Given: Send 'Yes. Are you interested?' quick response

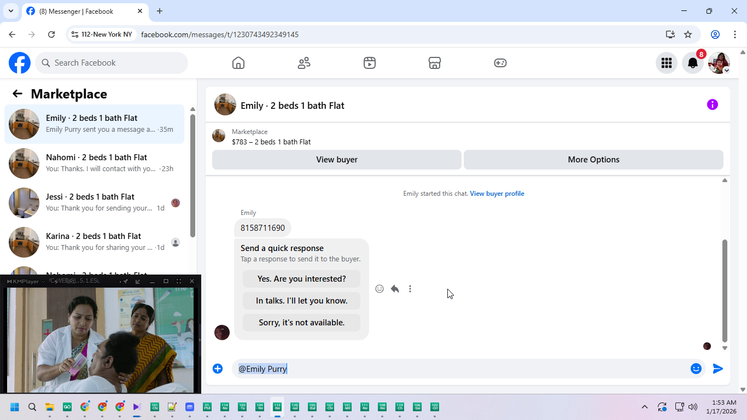Looking at the screenshot, I should 302,279.
